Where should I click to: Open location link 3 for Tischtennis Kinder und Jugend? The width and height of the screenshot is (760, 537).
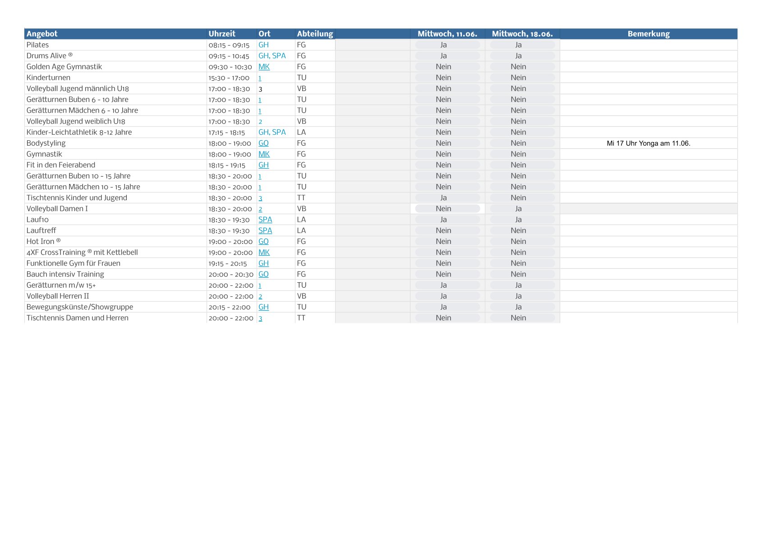tap(260, 198)
